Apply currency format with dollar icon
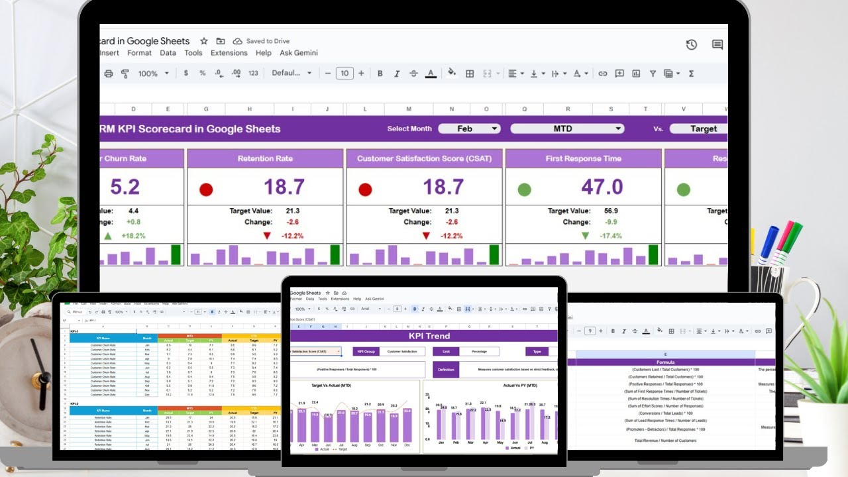The width and height of the screenshot is (848, 477). coord(186,74)
